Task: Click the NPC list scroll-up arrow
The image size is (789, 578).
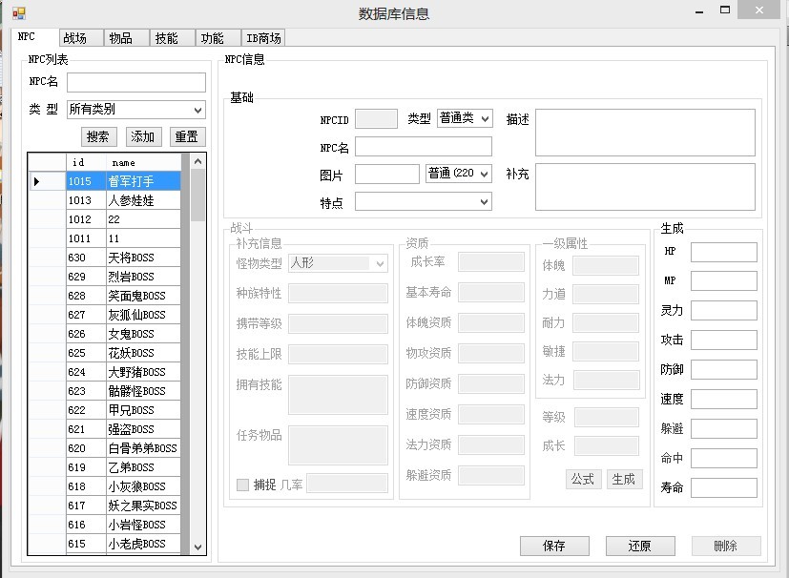Action: click(x=197, y=161)
